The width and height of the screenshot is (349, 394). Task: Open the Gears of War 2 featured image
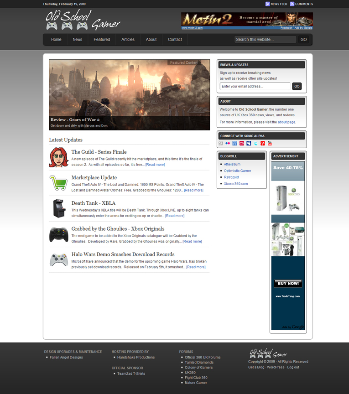[130, 95]
